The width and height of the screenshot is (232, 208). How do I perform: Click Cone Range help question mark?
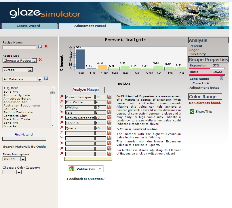tap(221, 78)
